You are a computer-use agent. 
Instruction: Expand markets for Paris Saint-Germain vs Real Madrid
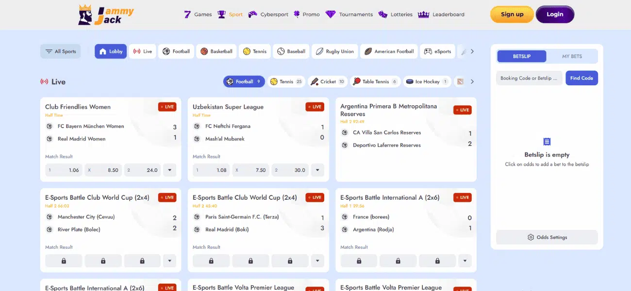317,261
